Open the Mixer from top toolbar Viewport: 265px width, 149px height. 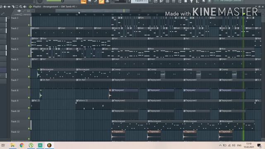point(173,2)
